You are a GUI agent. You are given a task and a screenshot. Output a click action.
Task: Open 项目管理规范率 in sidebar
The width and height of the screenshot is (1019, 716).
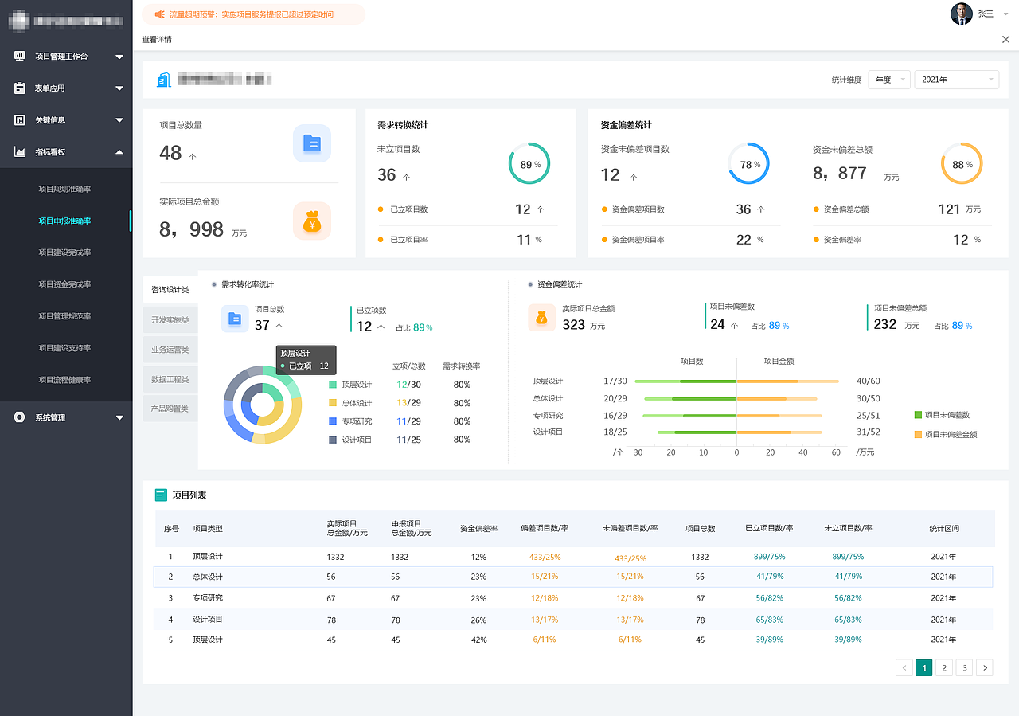(x=65, y=316)
